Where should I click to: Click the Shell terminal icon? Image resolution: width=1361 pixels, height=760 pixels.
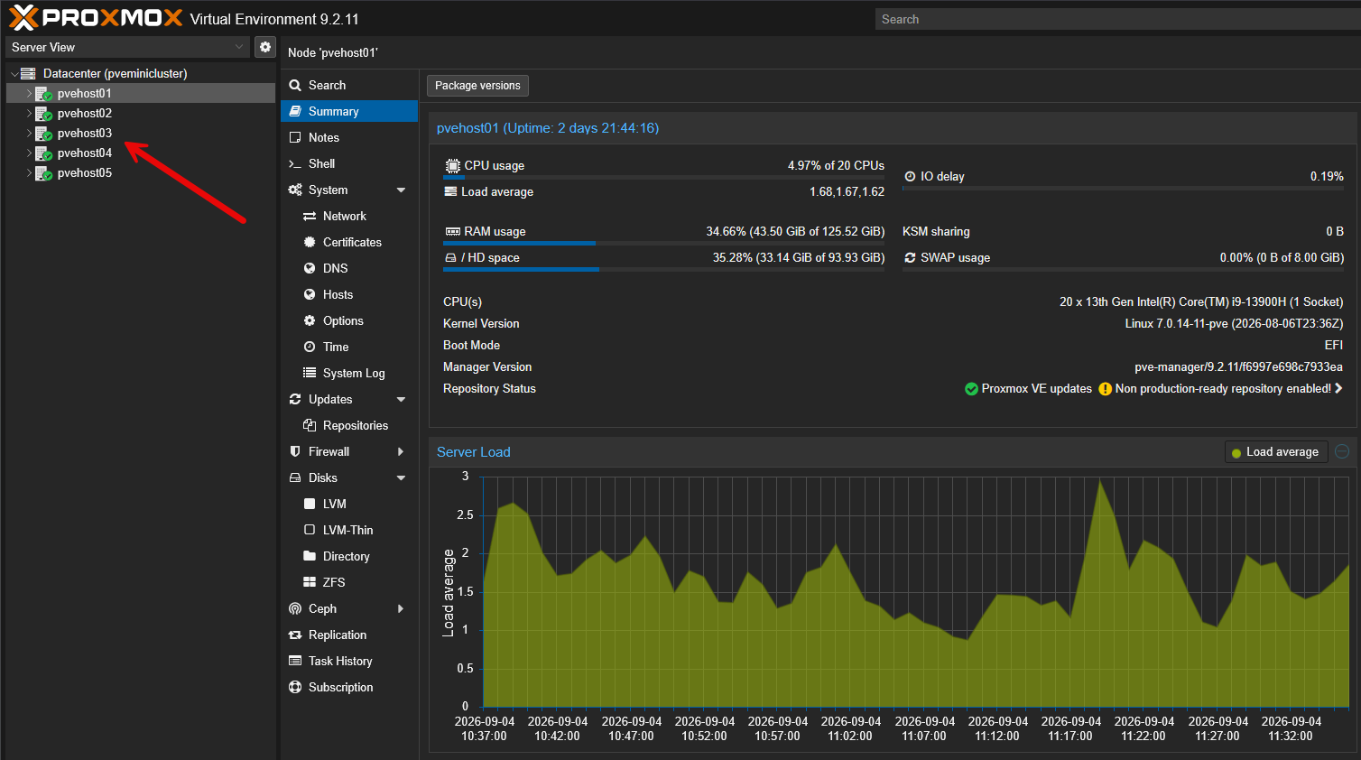tap(295, 163)
